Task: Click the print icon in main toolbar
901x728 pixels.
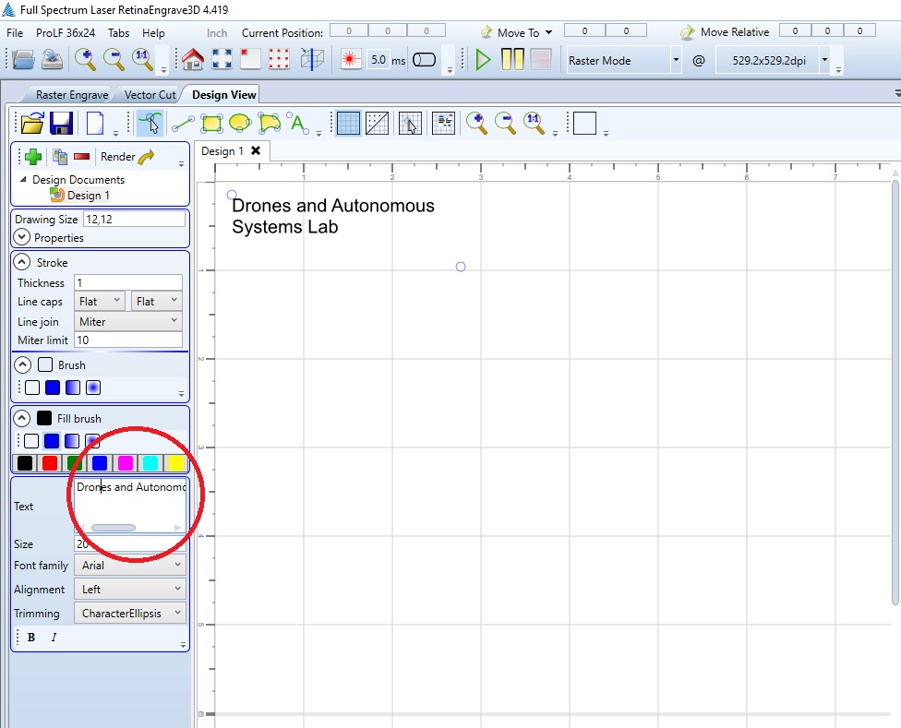Action: [53, 59]
